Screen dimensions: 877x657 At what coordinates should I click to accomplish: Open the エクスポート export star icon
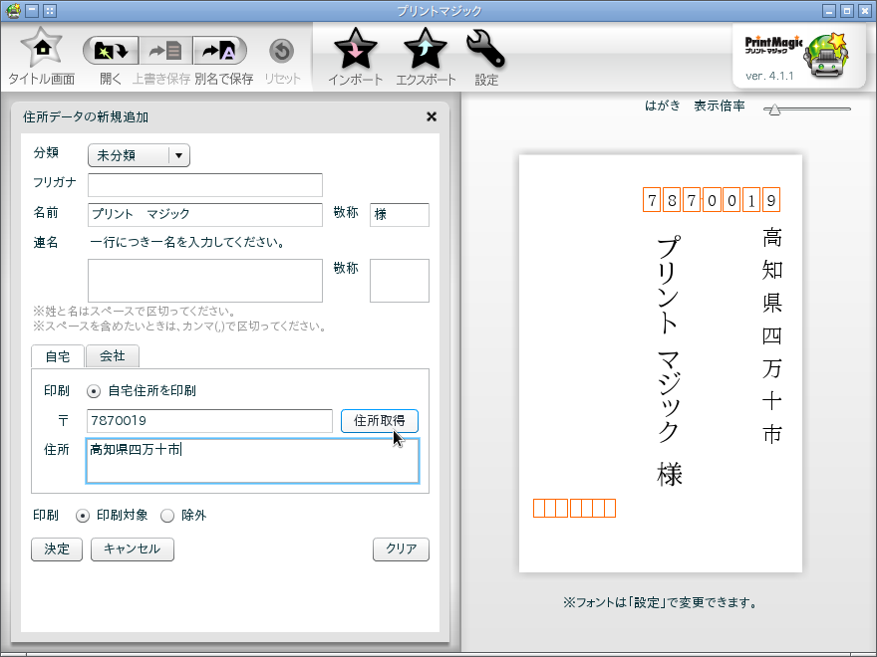426,49
